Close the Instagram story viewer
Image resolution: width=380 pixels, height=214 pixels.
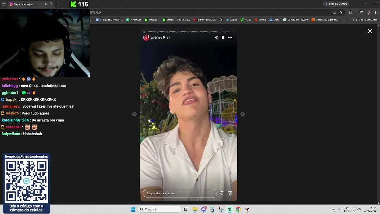pos(370,31)
